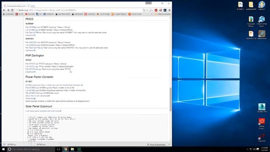Click the dark square extension icon in toolbar
270x152 pixels.
click(x=165, y=10)
